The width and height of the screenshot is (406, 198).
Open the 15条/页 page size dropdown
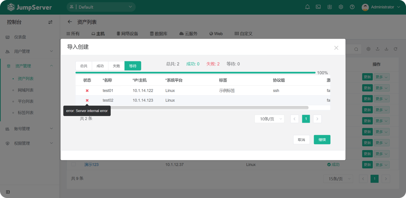pyautogui.click(x=338, y=179)
